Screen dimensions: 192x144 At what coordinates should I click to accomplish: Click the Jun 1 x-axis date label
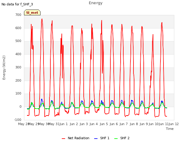click(64, 124)
